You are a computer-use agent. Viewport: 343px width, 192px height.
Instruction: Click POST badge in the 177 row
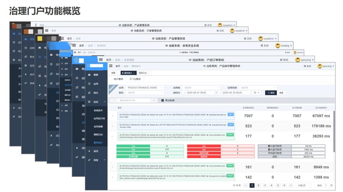(x=230, y=135)
